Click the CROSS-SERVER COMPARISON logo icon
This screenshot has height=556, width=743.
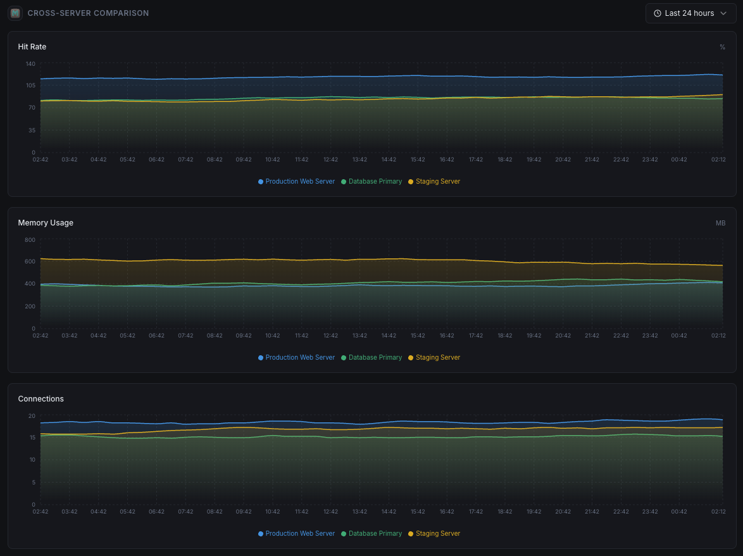(15, 13)
